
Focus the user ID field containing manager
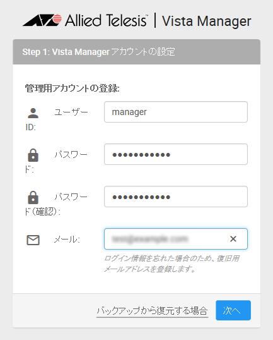[176, 112]
